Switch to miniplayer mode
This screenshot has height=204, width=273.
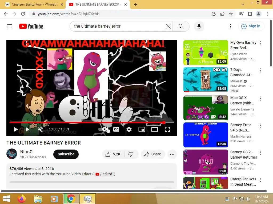point(142,129)
